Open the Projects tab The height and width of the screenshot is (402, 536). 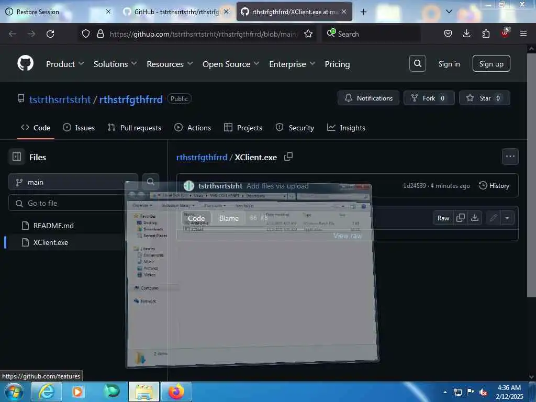243,128
